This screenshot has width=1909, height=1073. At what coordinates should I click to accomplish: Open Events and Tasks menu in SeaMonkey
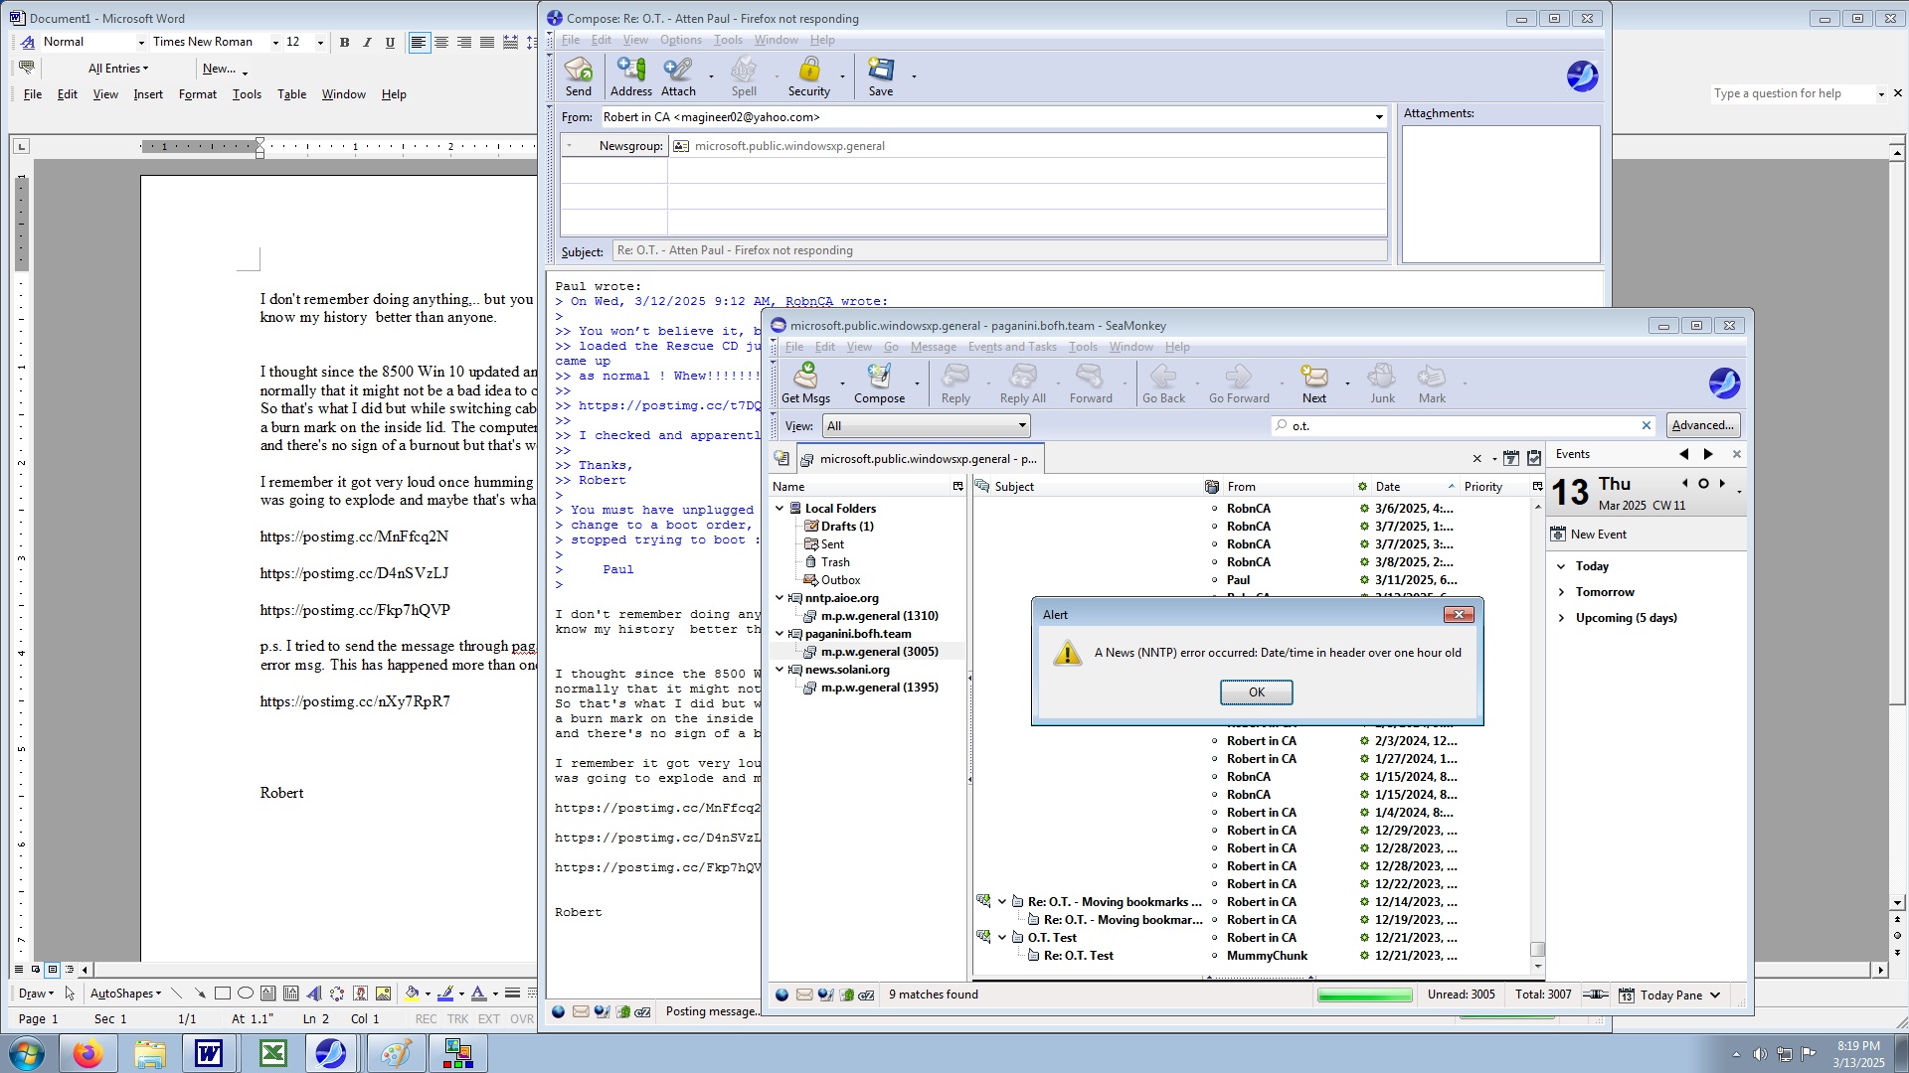click(x=1012, y=347)
